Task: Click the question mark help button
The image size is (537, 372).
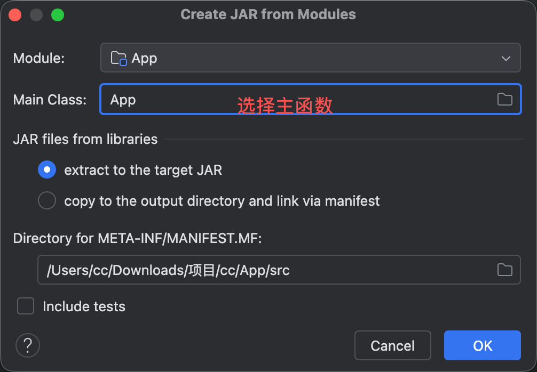Action: coord(28,345)
